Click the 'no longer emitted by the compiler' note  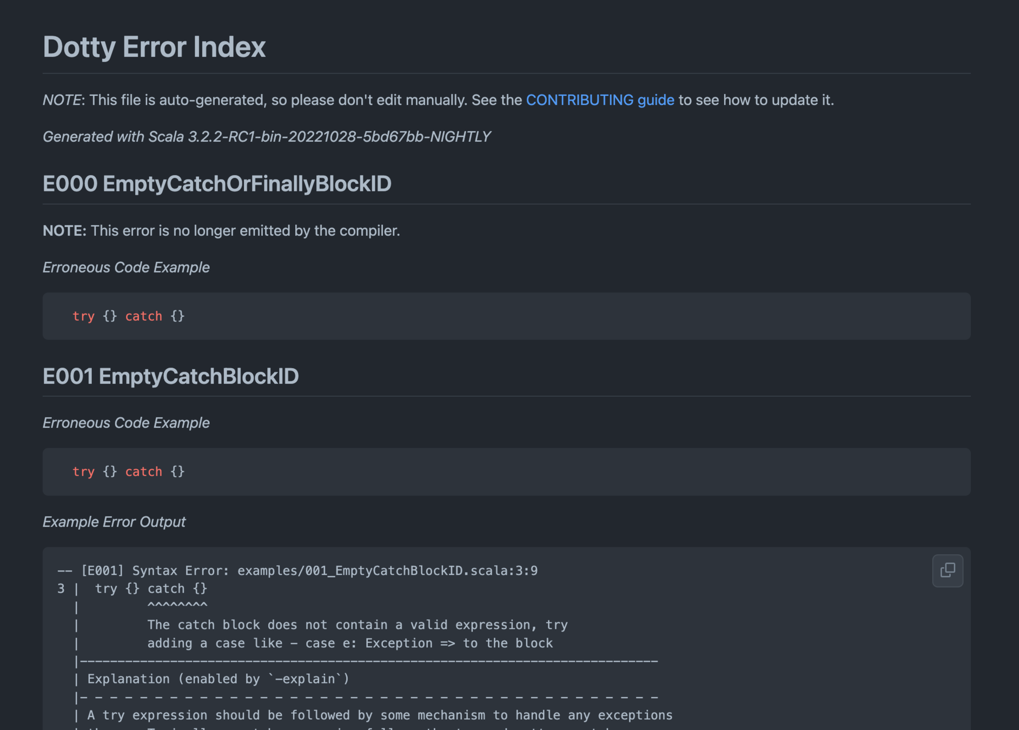[x=221, y=231]
